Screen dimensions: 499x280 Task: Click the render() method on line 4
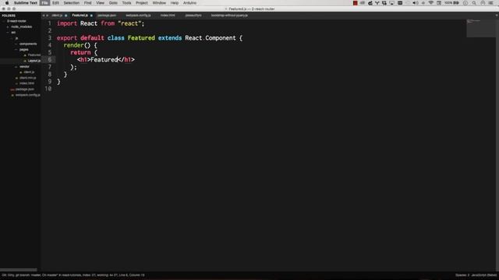(76, 45)
